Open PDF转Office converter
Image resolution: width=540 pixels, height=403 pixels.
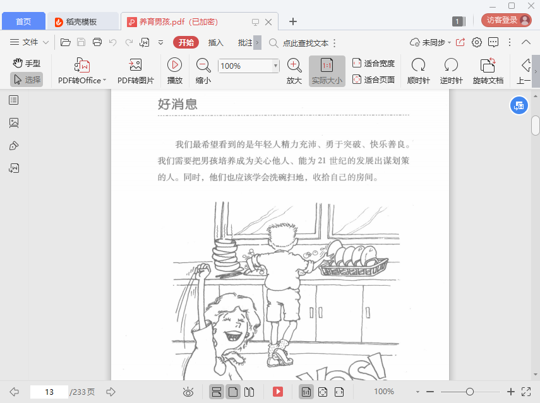pos(82,71)
